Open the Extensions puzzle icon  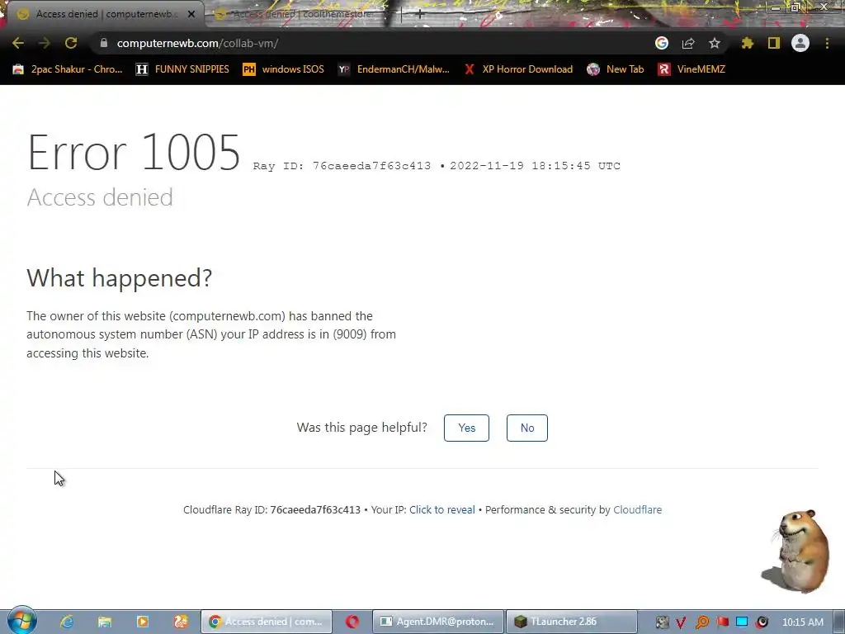tap(747, 43)
